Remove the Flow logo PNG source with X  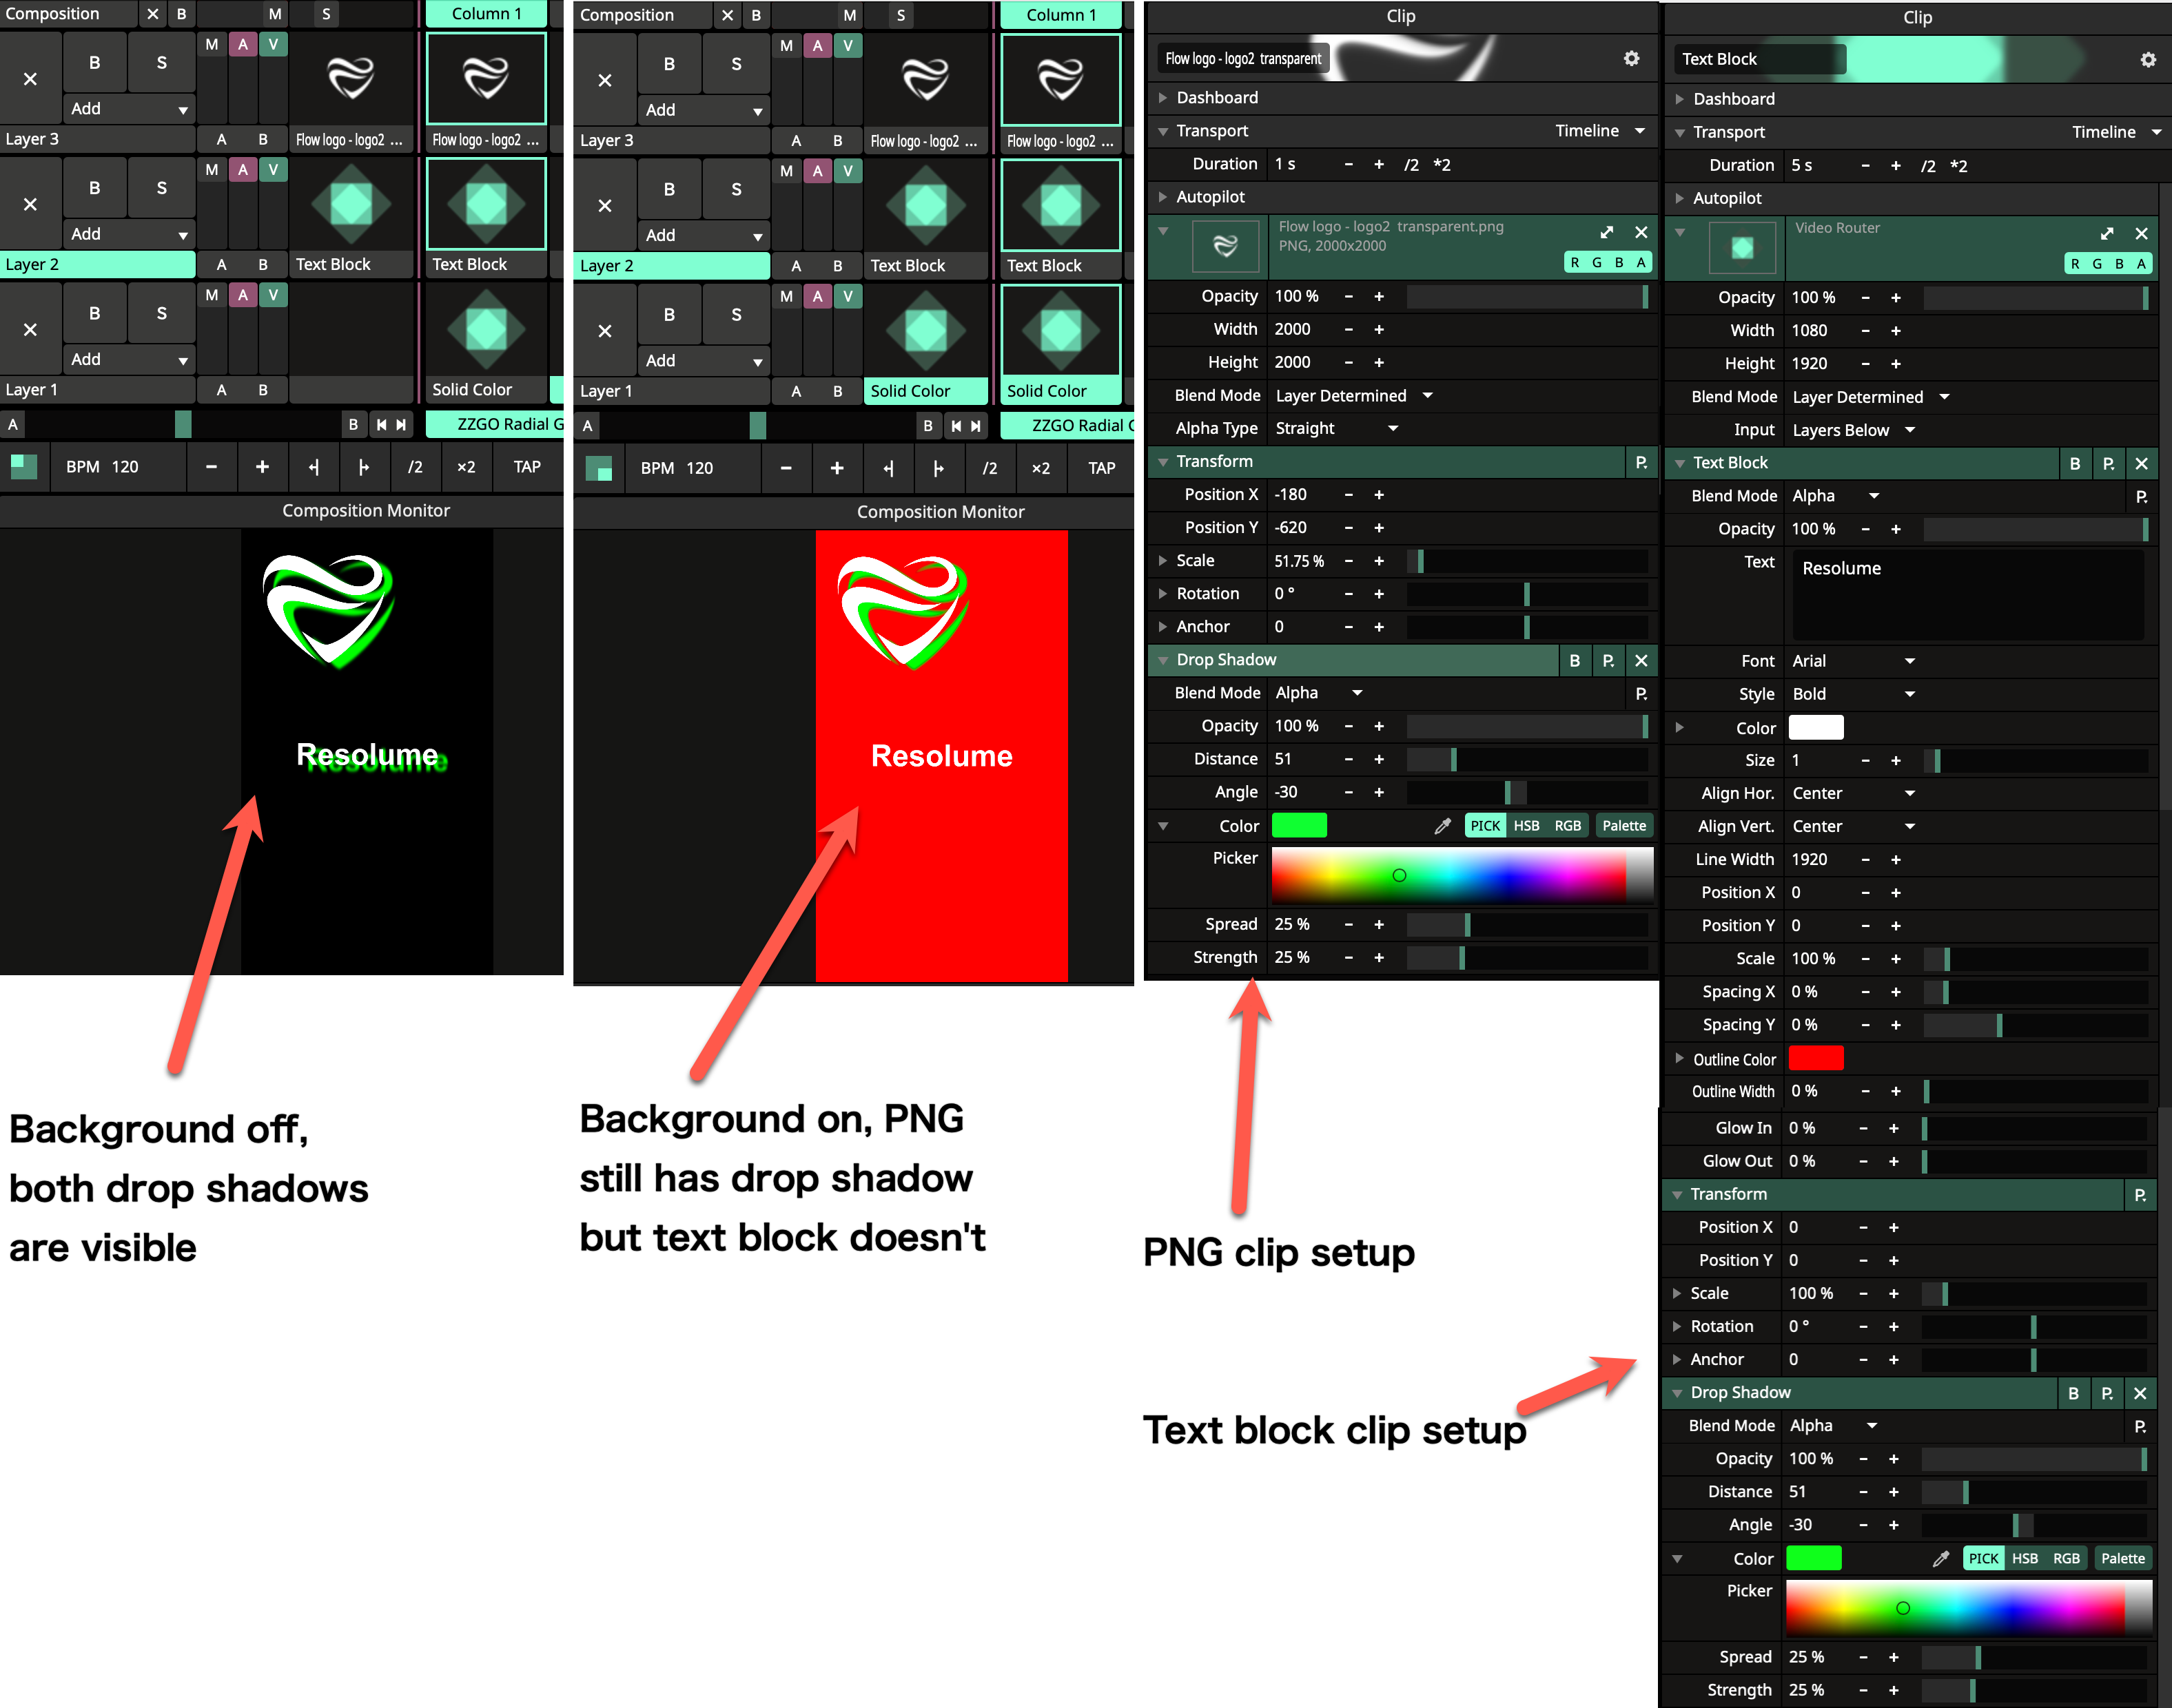pyautogui.click(x=1641, y=232)
